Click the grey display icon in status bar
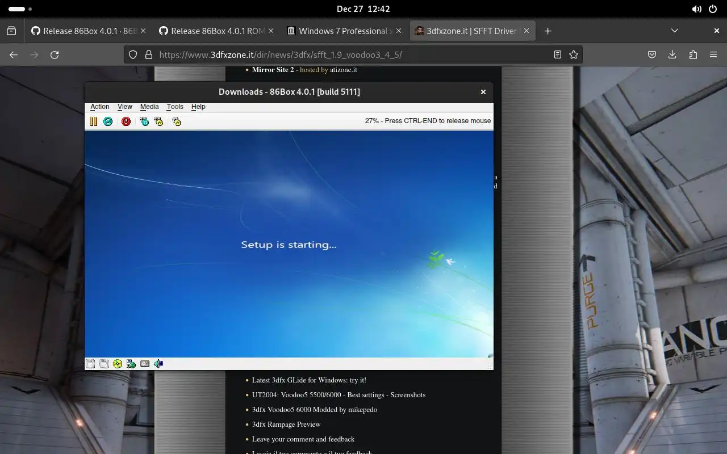Viewport: 727px width, 454px height. tap(145, 364)
